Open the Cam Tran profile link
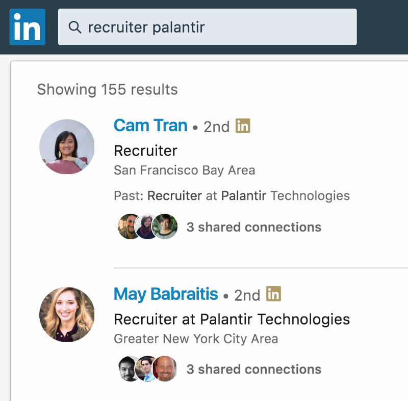 pos(150,126)
